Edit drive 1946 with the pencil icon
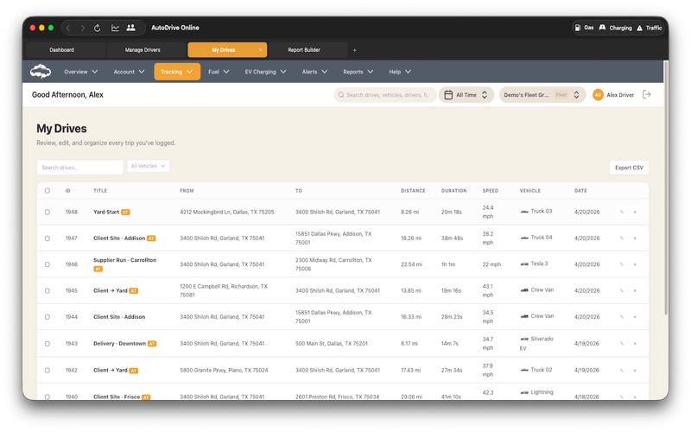 pyautogui.click(x=621, y=264)
